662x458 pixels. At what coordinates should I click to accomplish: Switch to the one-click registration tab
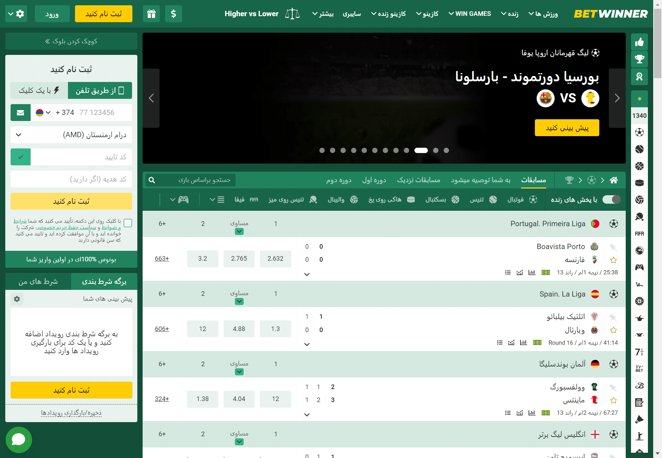click(39, 90)
